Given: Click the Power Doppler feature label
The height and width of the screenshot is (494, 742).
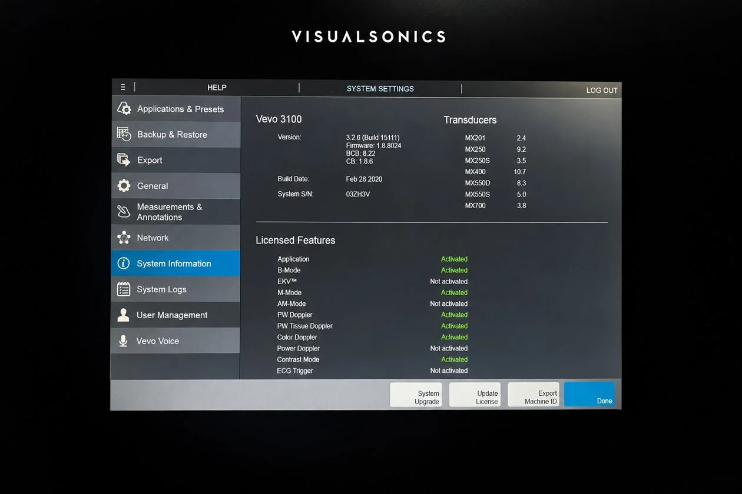Looking at the screenshot, I should 299,349.
